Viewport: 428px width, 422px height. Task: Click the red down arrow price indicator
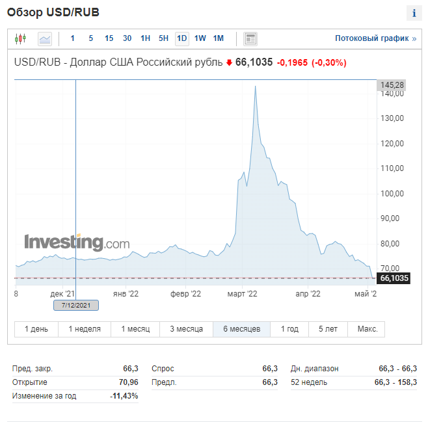click(x=229, y=63)
